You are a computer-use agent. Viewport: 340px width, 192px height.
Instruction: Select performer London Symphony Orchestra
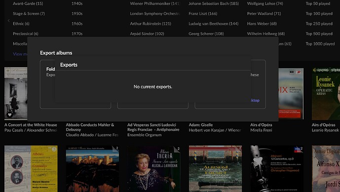[x=155, y=13]
